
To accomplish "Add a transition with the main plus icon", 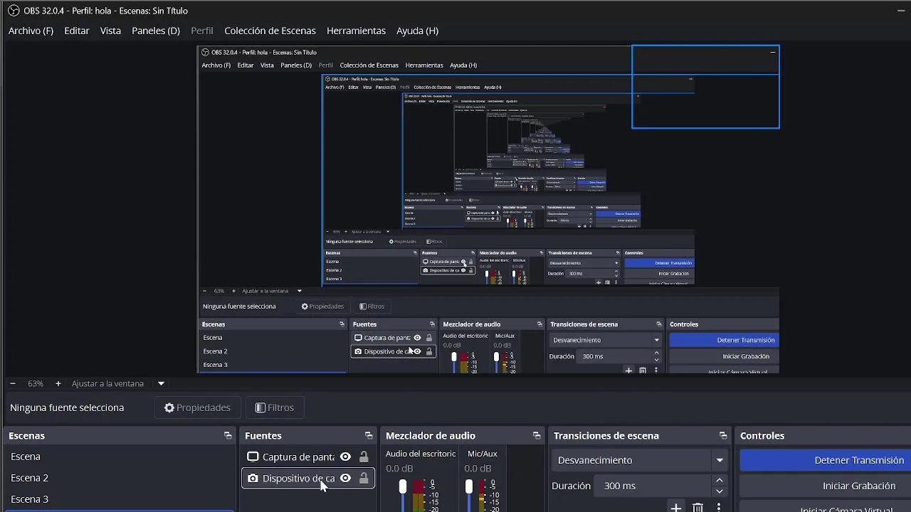I will (676, 508).
